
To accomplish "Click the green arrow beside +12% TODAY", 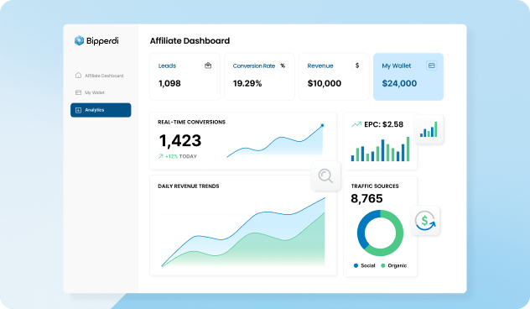I will tap(160, 156).
